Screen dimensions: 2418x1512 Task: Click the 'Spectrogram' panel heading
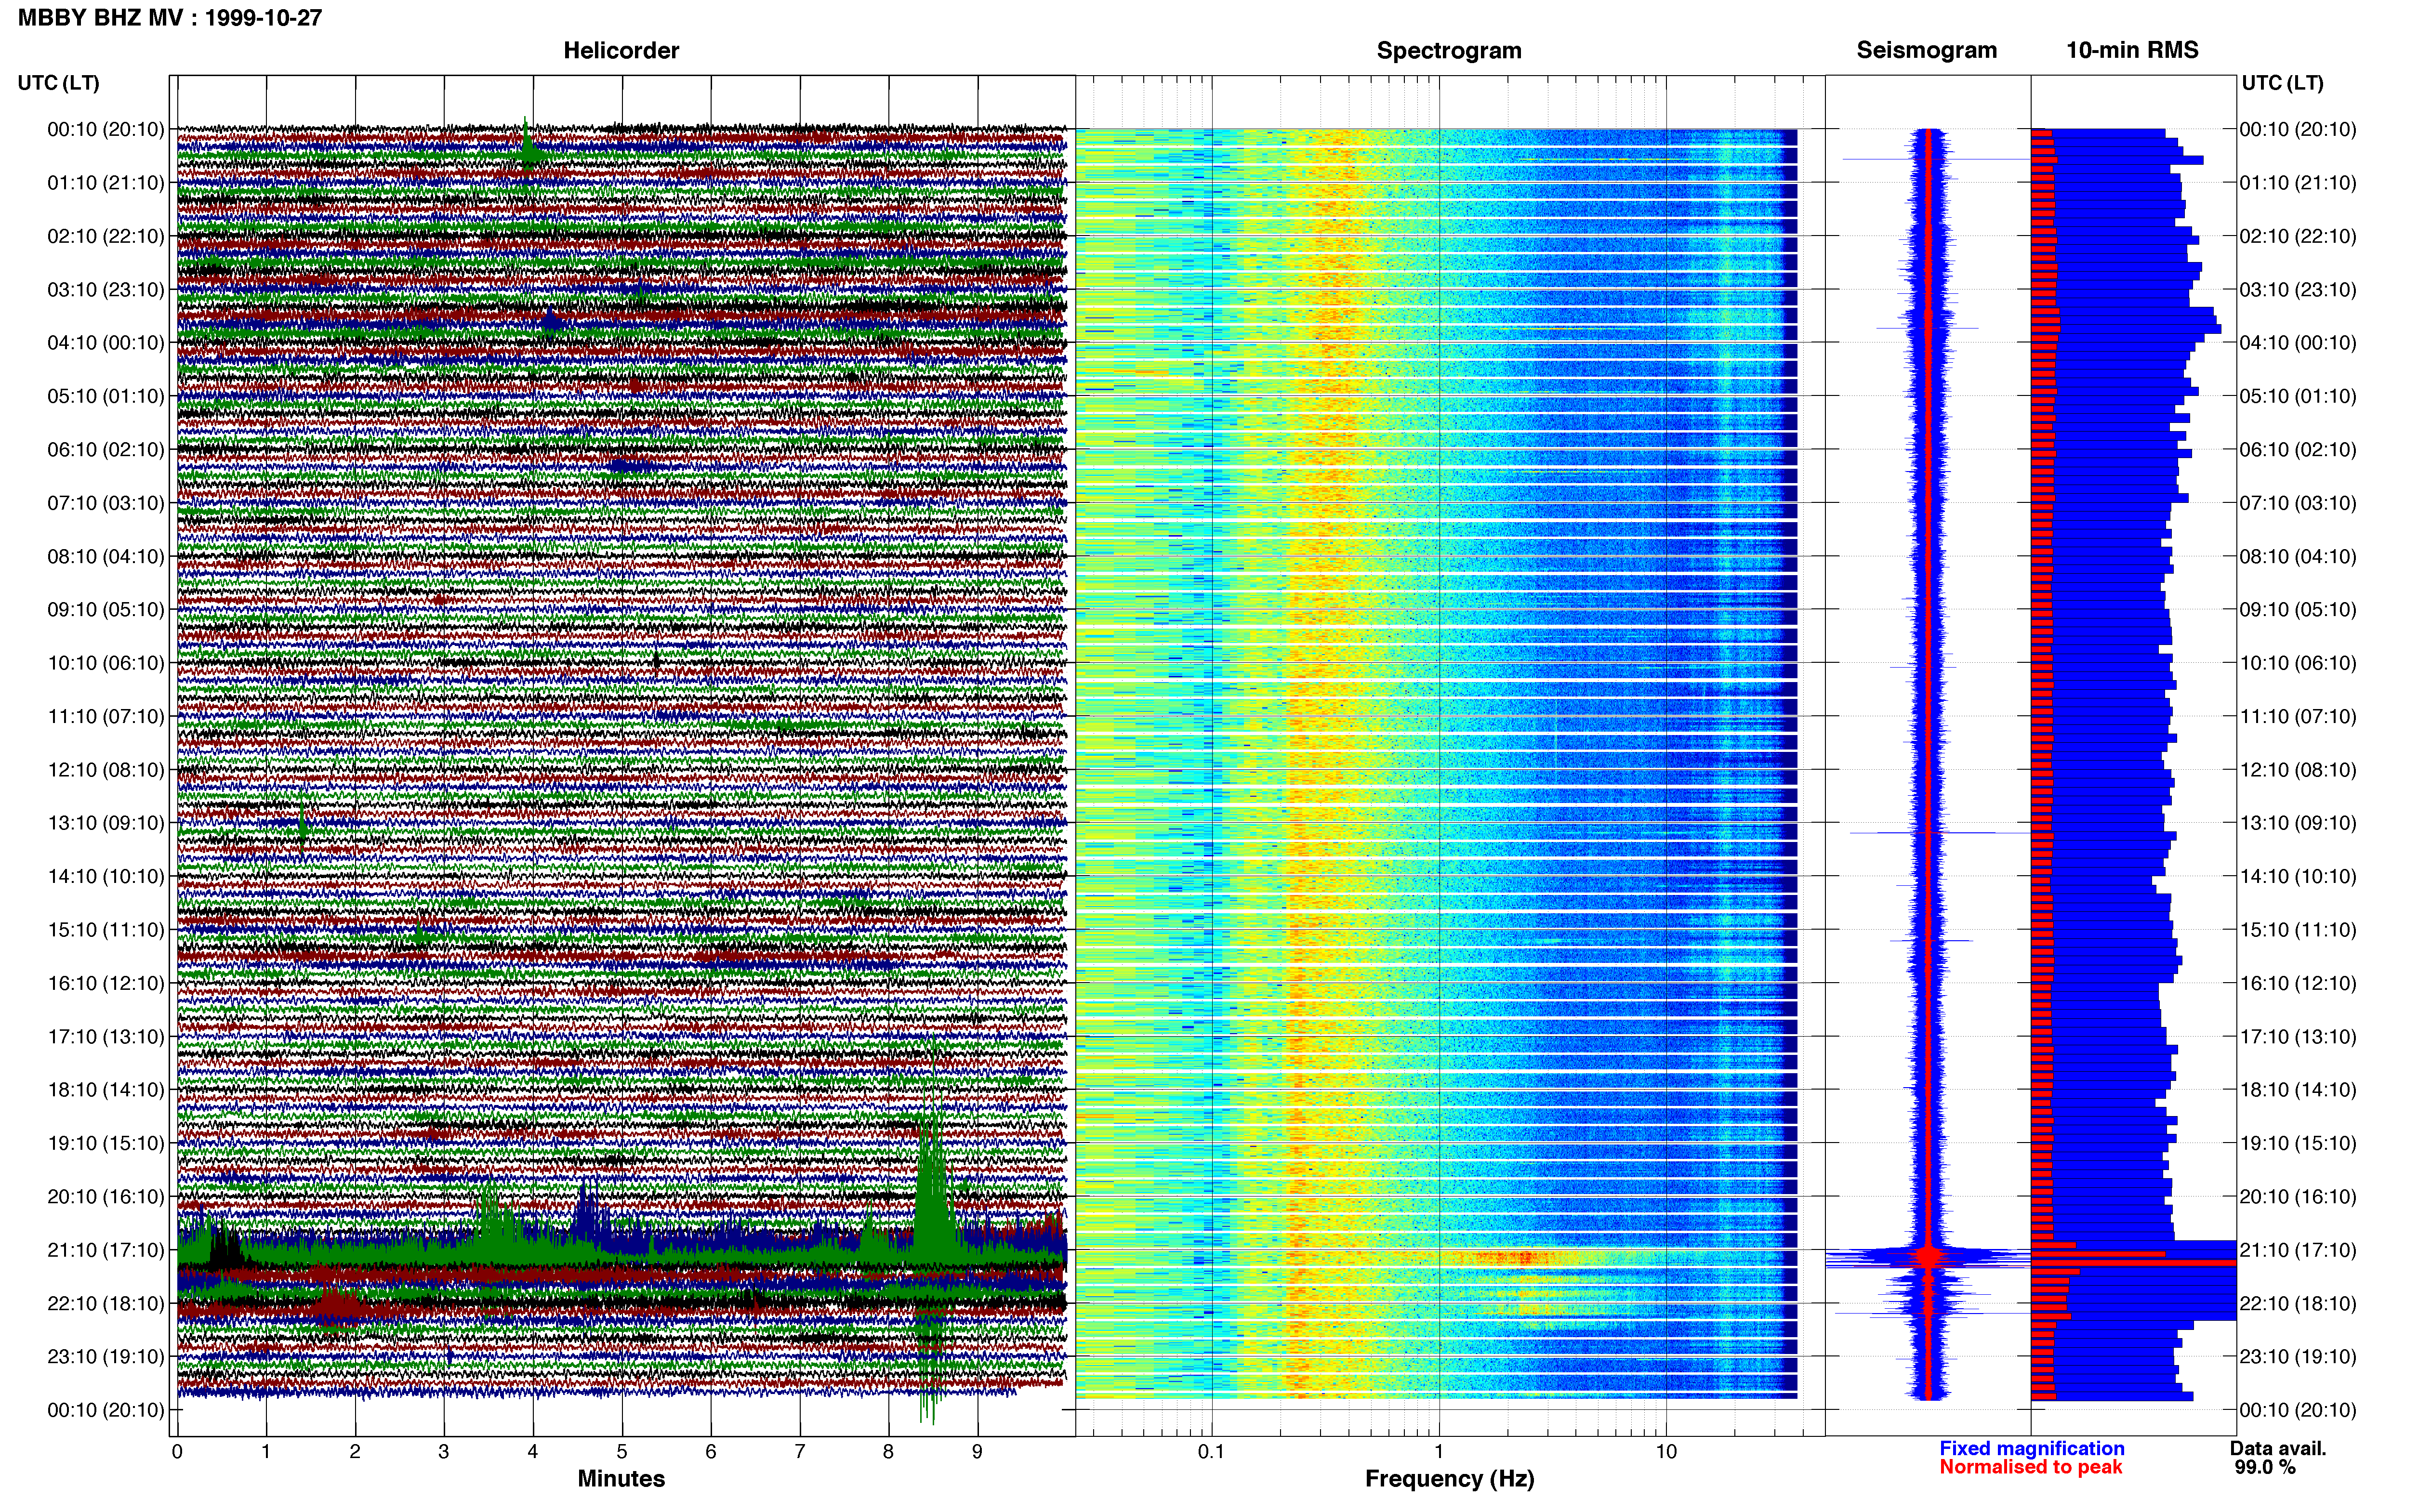pos(1449,50)
